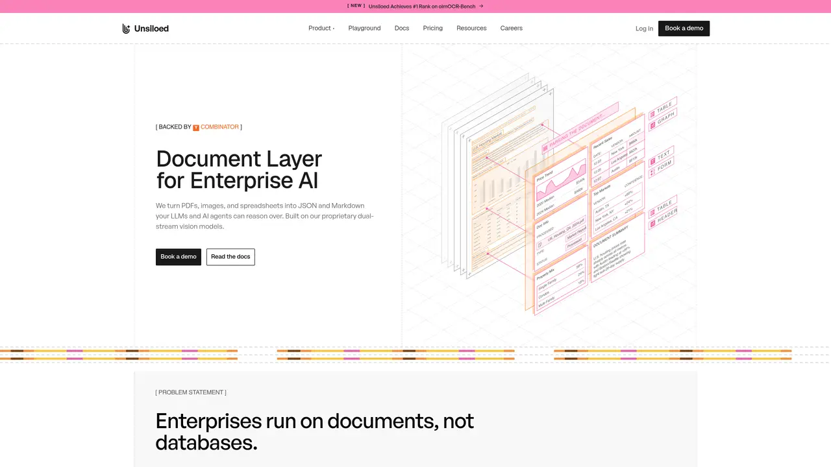Click the Parsing the Document label icon
Viewport: 831px width, 467px height.
(545, 149)
